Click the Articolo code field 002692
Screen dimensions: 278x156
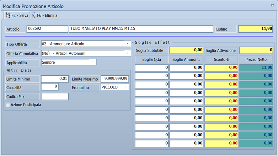(x=47, y=29)
